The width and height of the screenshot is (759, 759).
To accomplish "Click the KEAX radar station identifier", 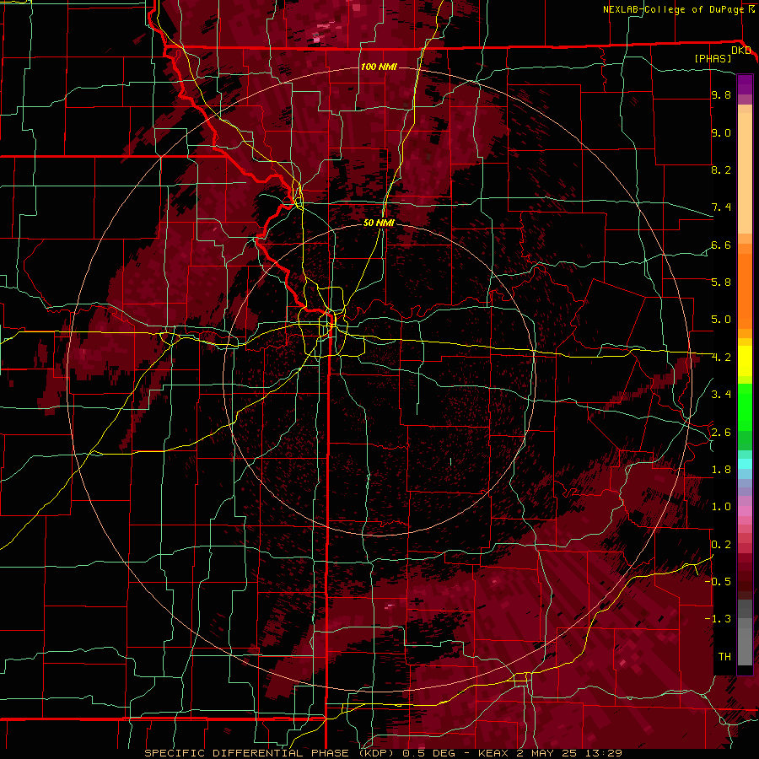I will pyautogui.click(x=492, y=753).
